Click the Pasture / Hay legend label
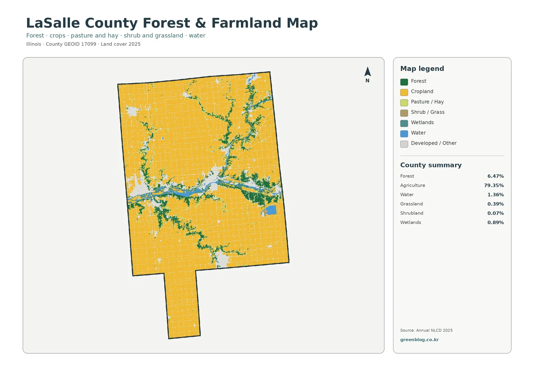Image resolution: width=534 pixels, height=378 pixels. point(427,102)
